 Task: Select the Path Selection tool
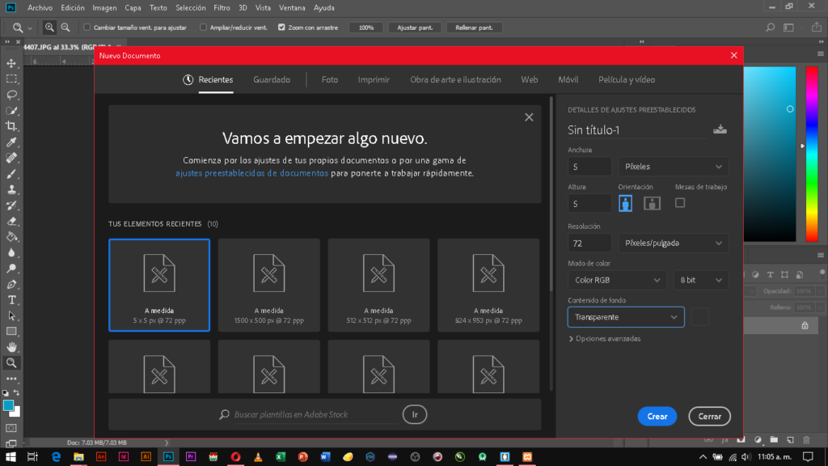pos(11,316)
